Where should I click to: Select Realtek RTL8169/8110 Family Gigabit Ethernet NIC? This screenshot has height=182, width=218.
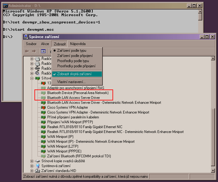(x=85, y=127)
